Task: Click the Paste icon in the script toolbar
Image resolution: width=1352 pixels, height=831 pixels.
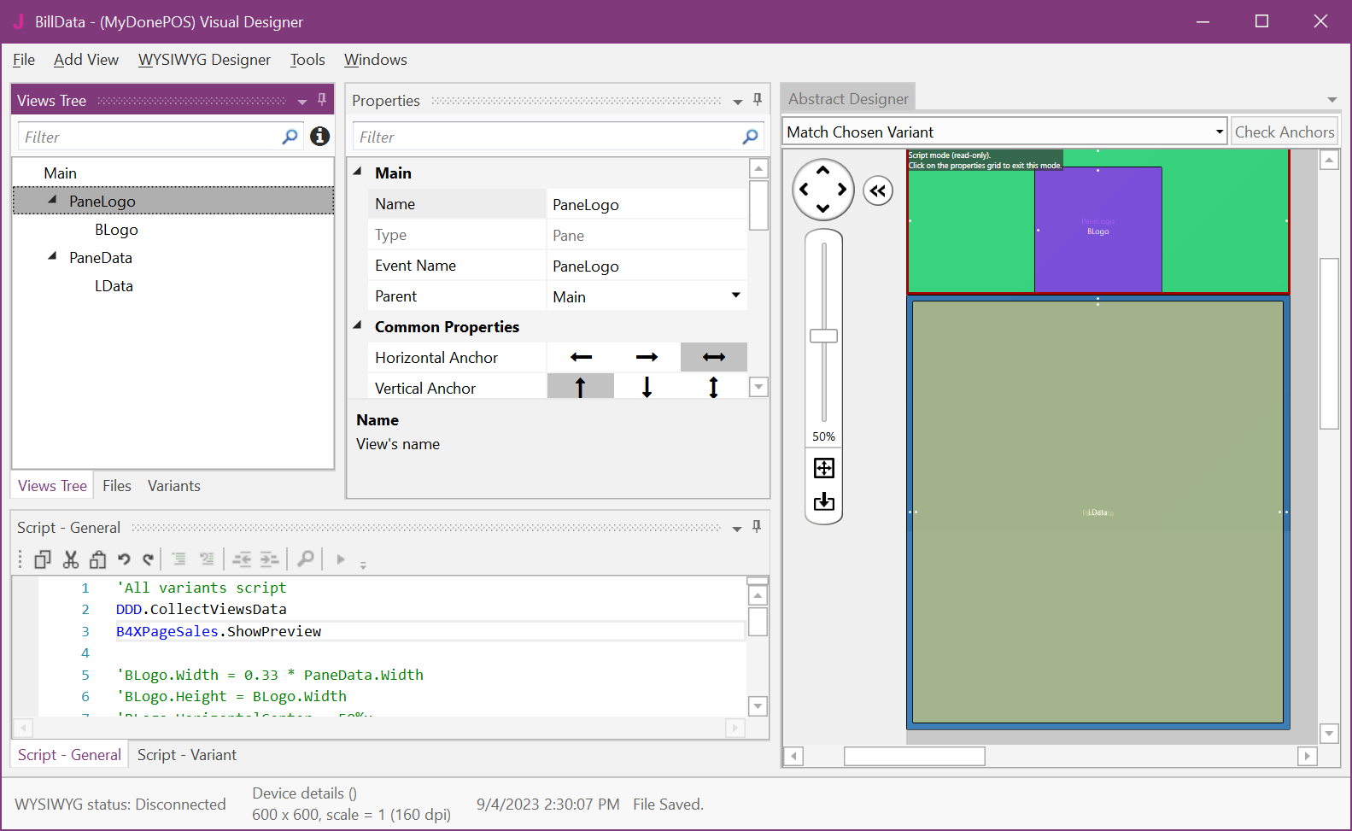Action: pos(98,559)
